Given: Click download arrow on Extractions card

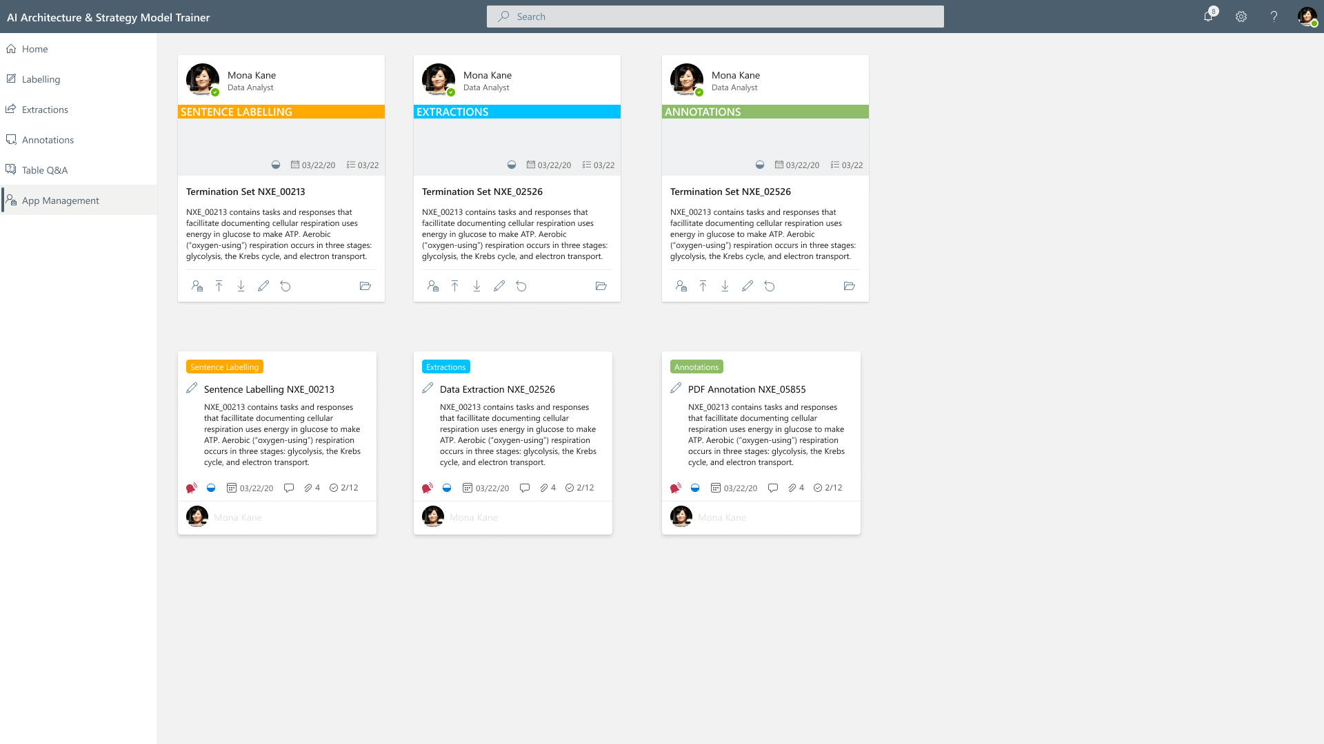Looking at the screenshot, I should [477, 286].
